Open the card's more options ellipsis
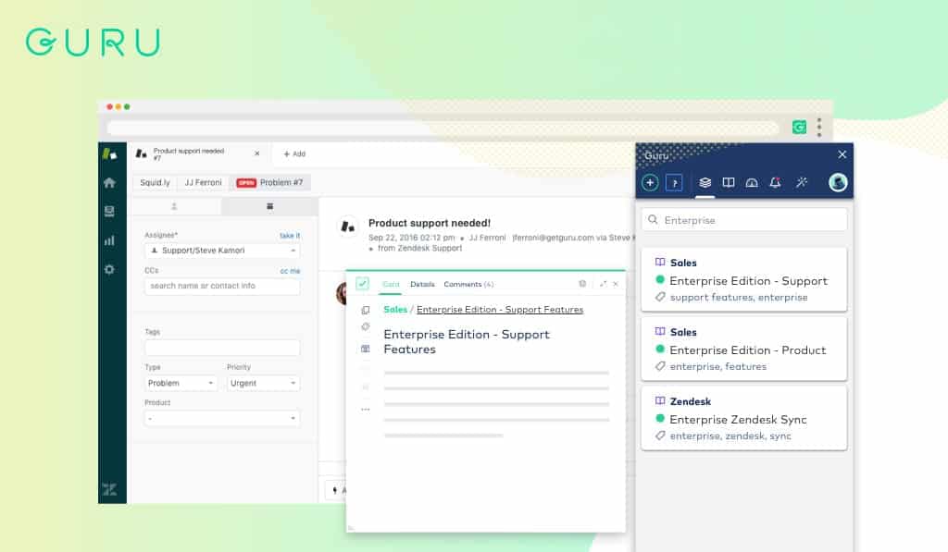Screen dimensions: 948x552 pyautogui.click(x=365, y=410)
